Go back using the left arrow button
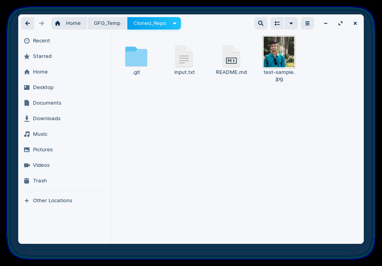 click(x=28, y=23)
